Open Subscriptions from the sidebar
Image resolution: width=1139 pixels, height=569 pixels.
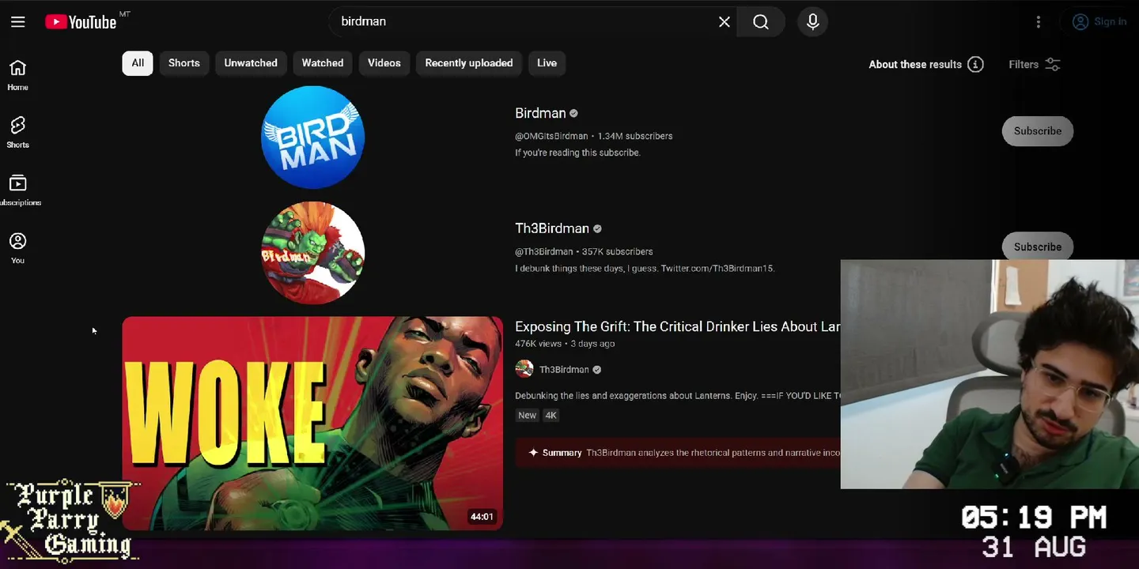[x=17, y=190]
